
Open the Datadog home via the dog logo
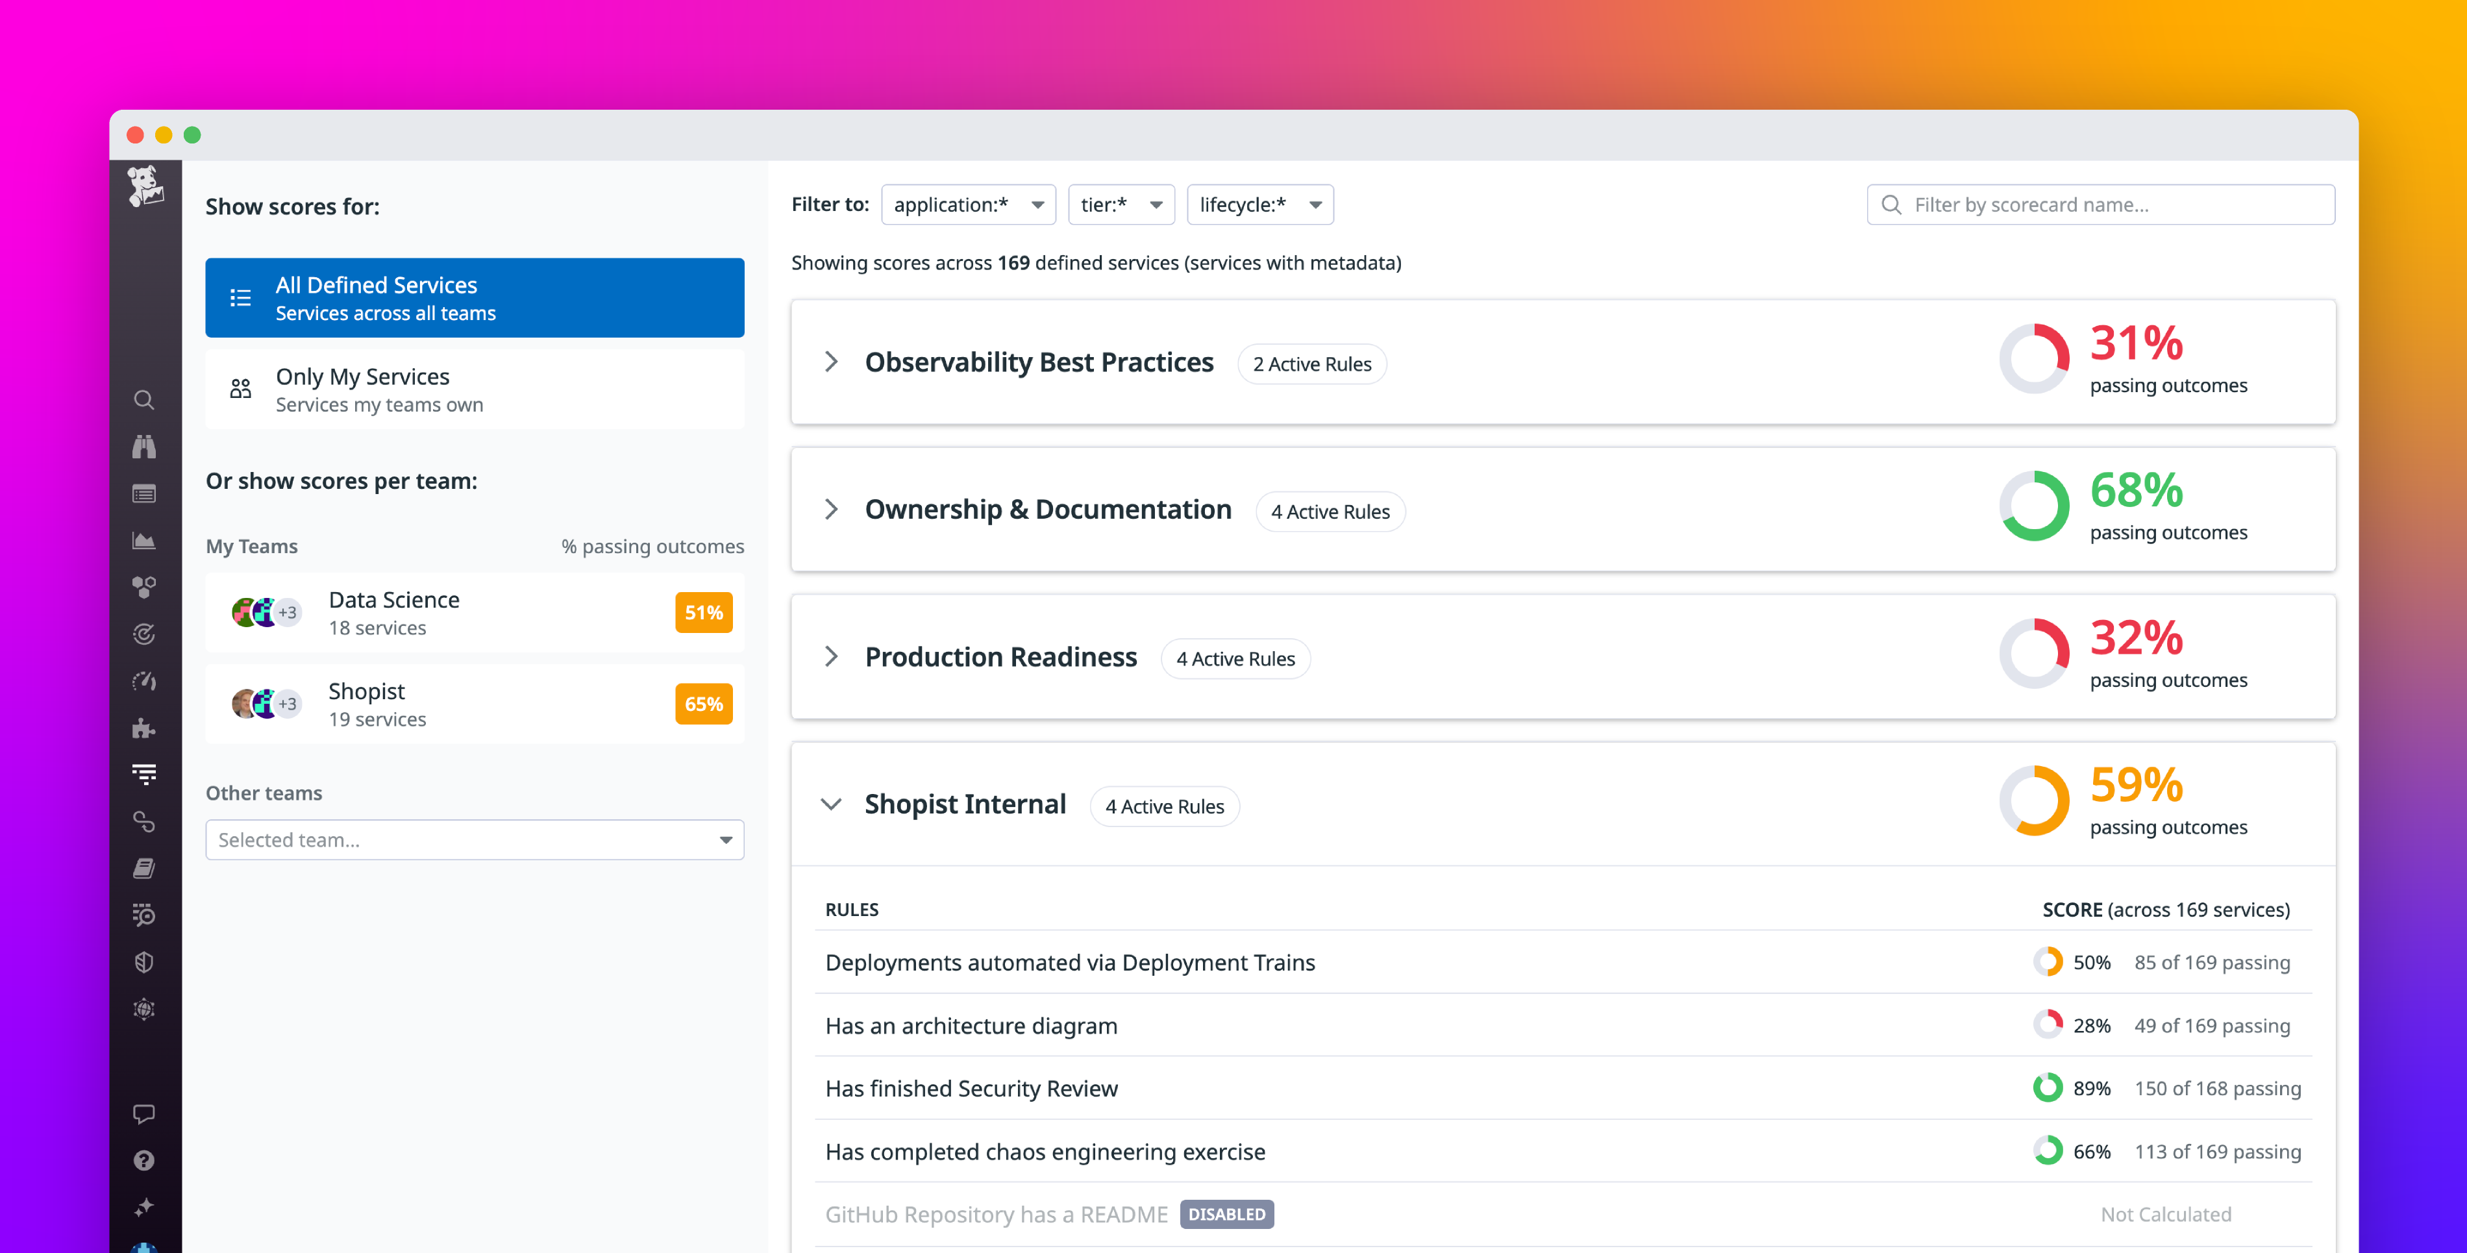click(x=145, y=187)
